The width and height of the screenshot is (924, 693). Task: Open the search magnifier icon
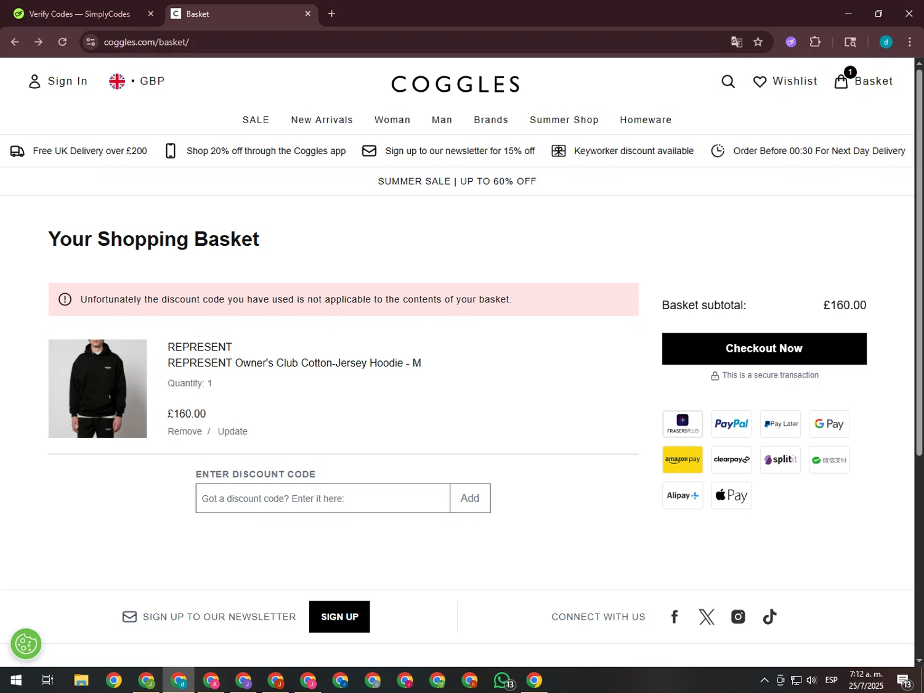[x=727, y=81]
